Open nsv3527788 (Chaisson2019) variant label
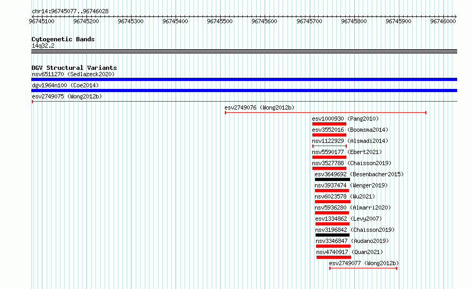The height and width of the screenshot is (289, 472). point(352,163)
